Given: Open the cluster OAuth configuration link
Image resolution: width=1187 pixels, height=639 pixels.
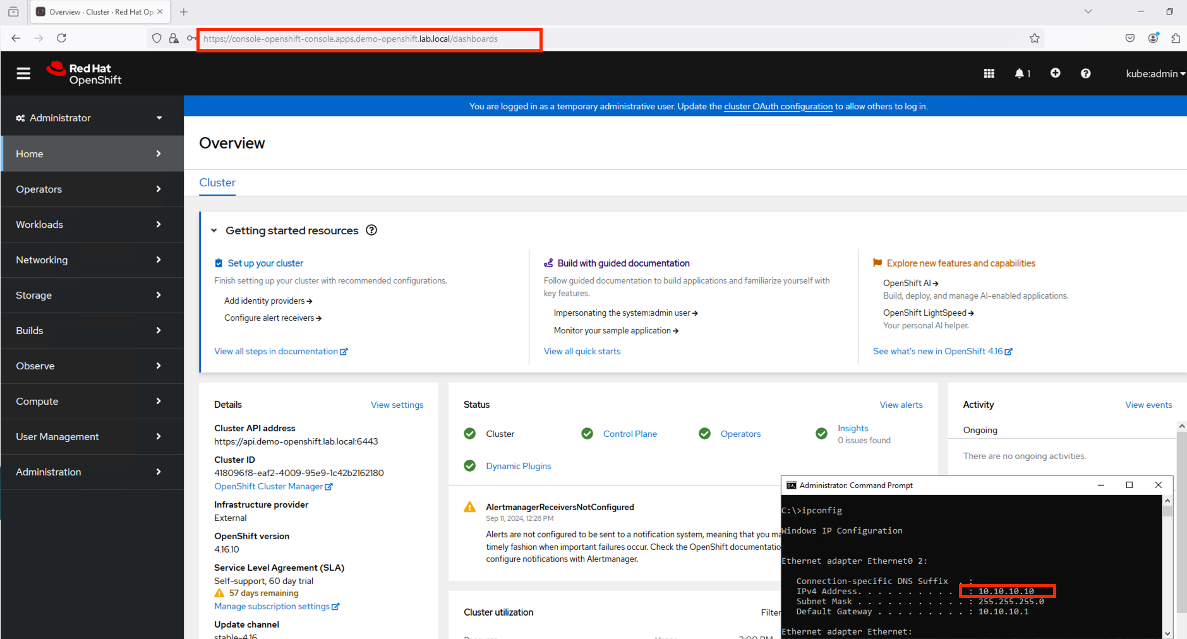Looking at the screenshot, I should point(778,106).
